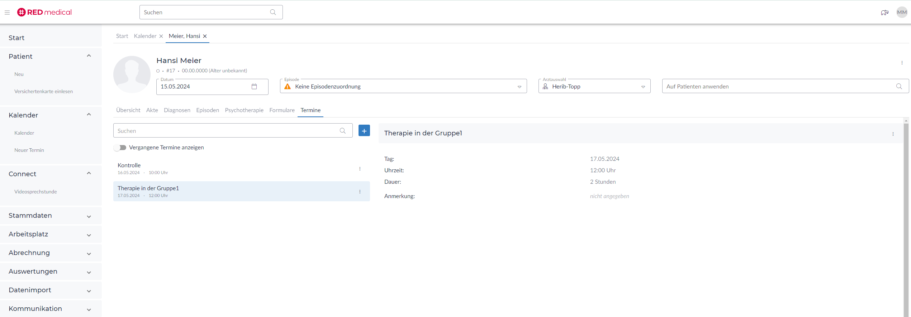Click the notification icon beside MM avatar
The width and height of the screenshot is (911, 317).
click(x=884, y=13)
